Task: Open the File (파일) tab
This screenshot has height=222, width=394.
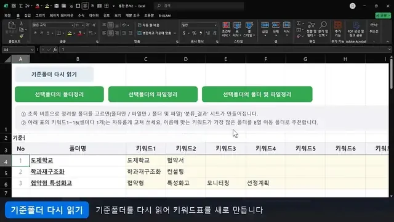Action: point(7,15)
